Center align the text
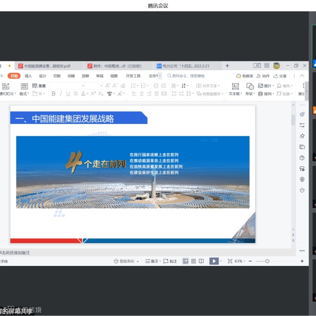316x316 pixels. click(x=141, y=94)
